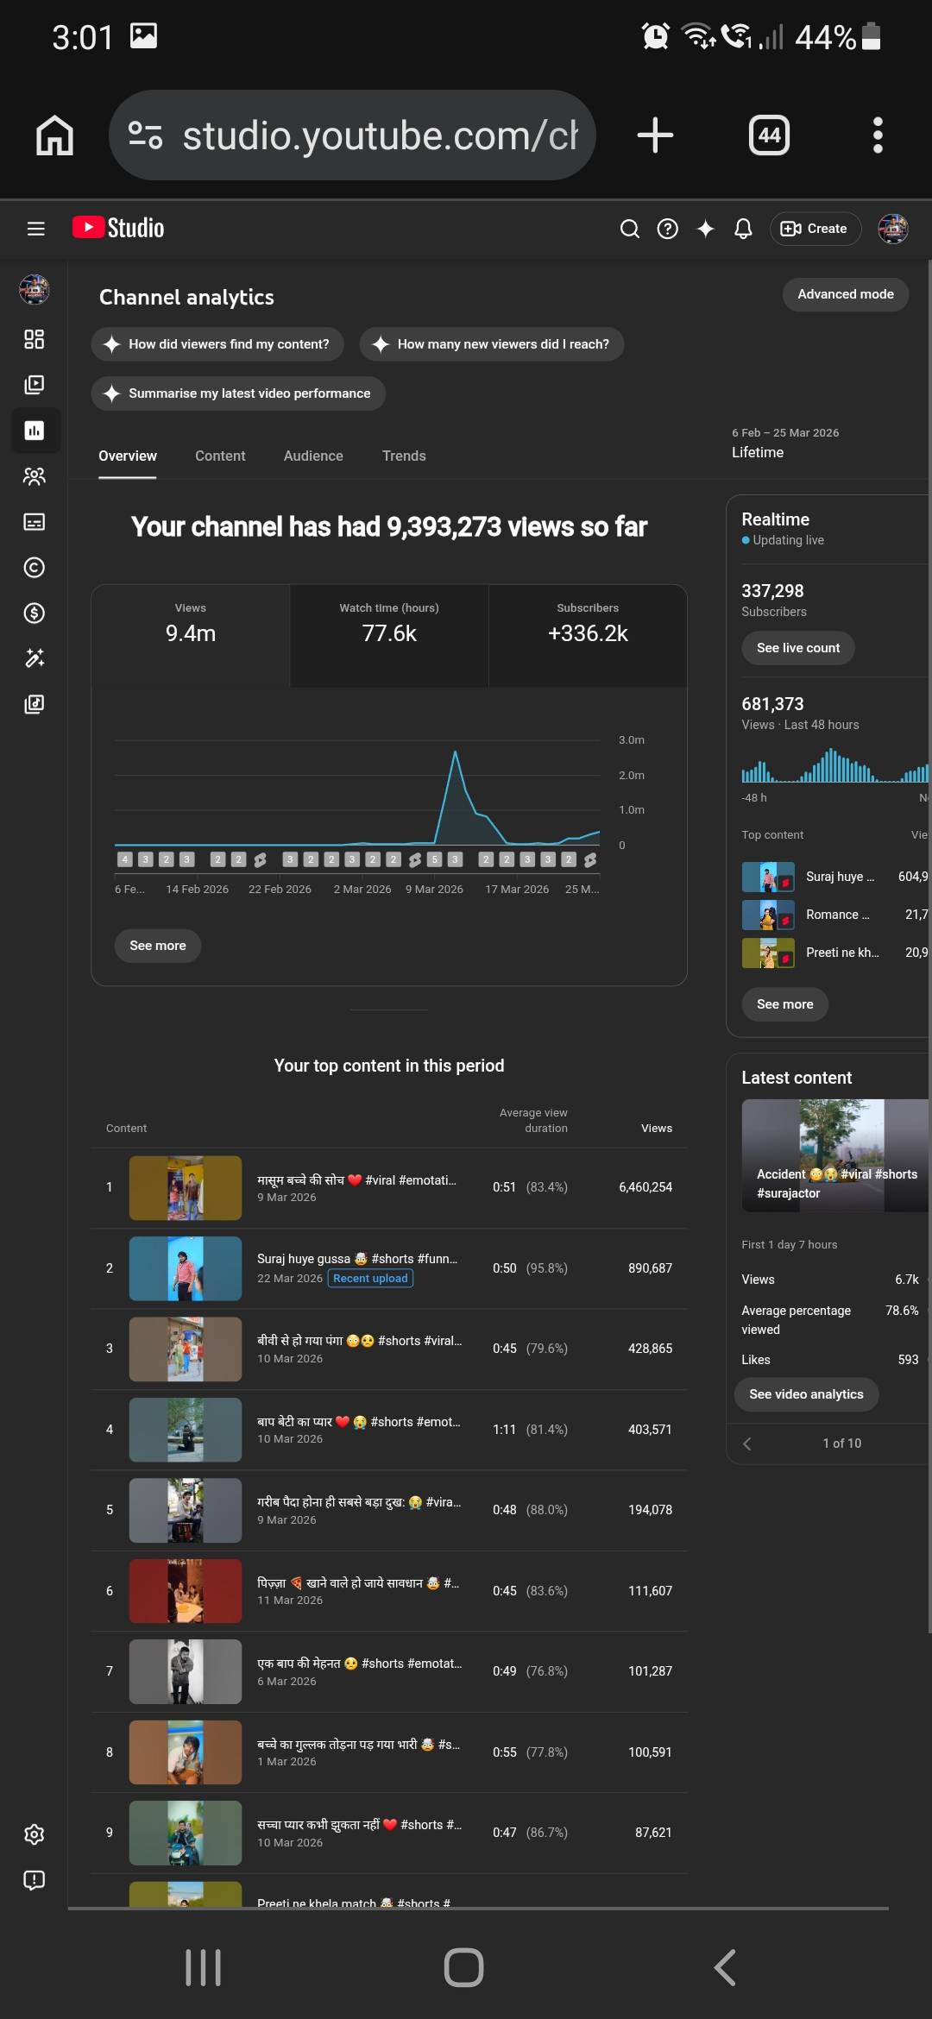This screenshot has width=932, height=2019.
Task: Open Community people icon in sidebar
Action: (x=35, y=476)
